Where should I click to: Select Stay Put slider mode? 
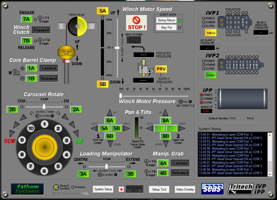point(166,27)
